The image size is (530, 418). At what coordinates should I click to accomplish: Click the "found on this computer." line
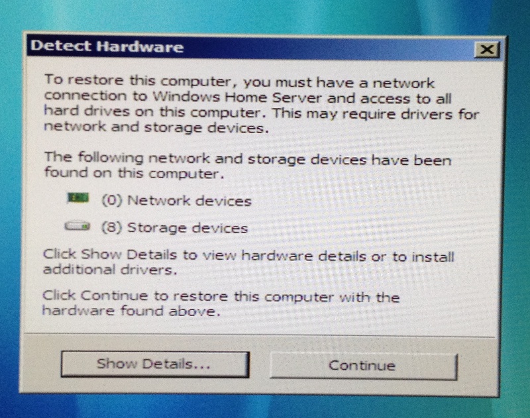134,173
